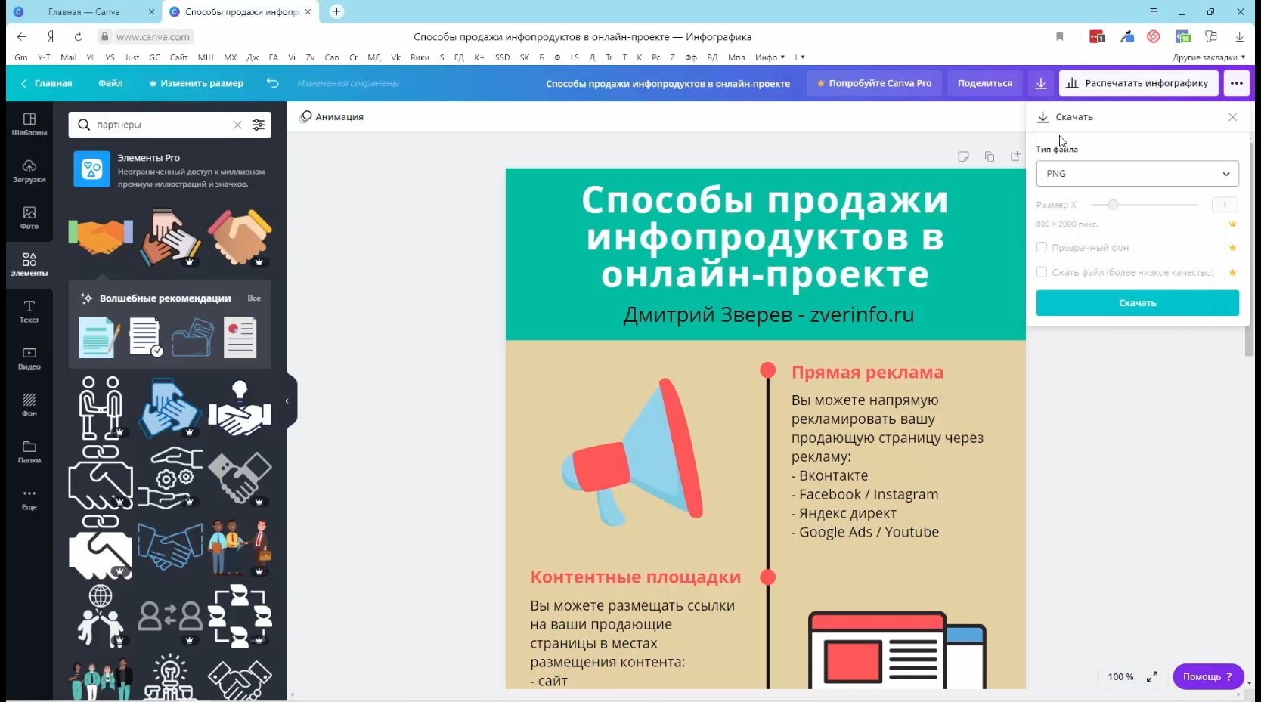
Task: Select the checklist document recommendation icon
Action: point(145,337)
